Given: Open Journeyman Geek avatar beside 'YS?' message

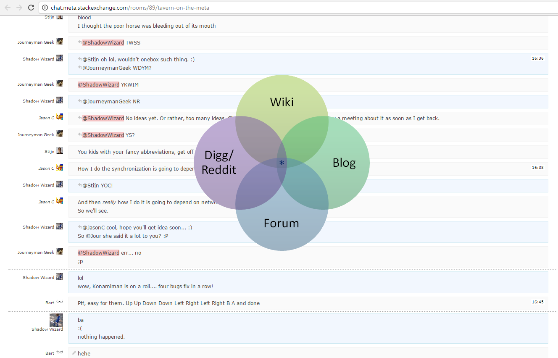Looking at the screenshot, I should (x=60, y=134).
